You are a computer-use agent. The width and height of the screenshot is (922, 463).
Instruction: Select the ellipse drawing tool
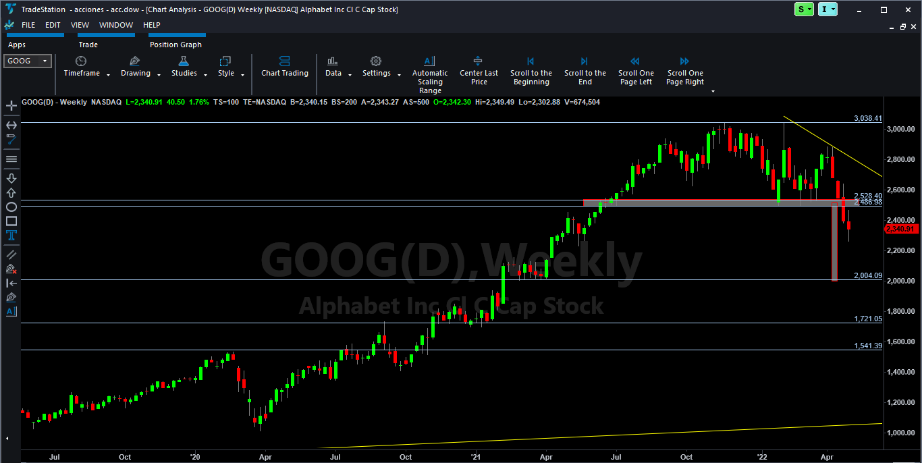(11, 207)
